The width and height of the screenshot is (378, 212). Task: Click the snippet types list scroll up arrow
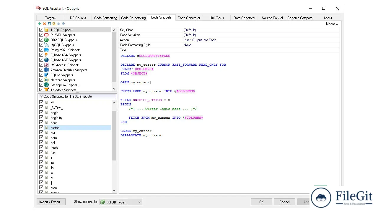pos(114,30)
